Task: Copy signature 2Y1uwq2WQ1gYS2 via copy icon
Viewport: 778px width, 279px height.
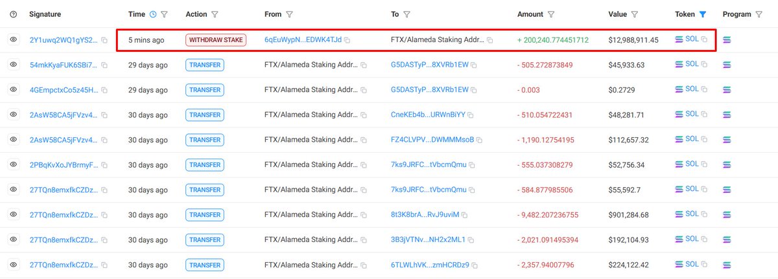Action: [x=104, y=40]
